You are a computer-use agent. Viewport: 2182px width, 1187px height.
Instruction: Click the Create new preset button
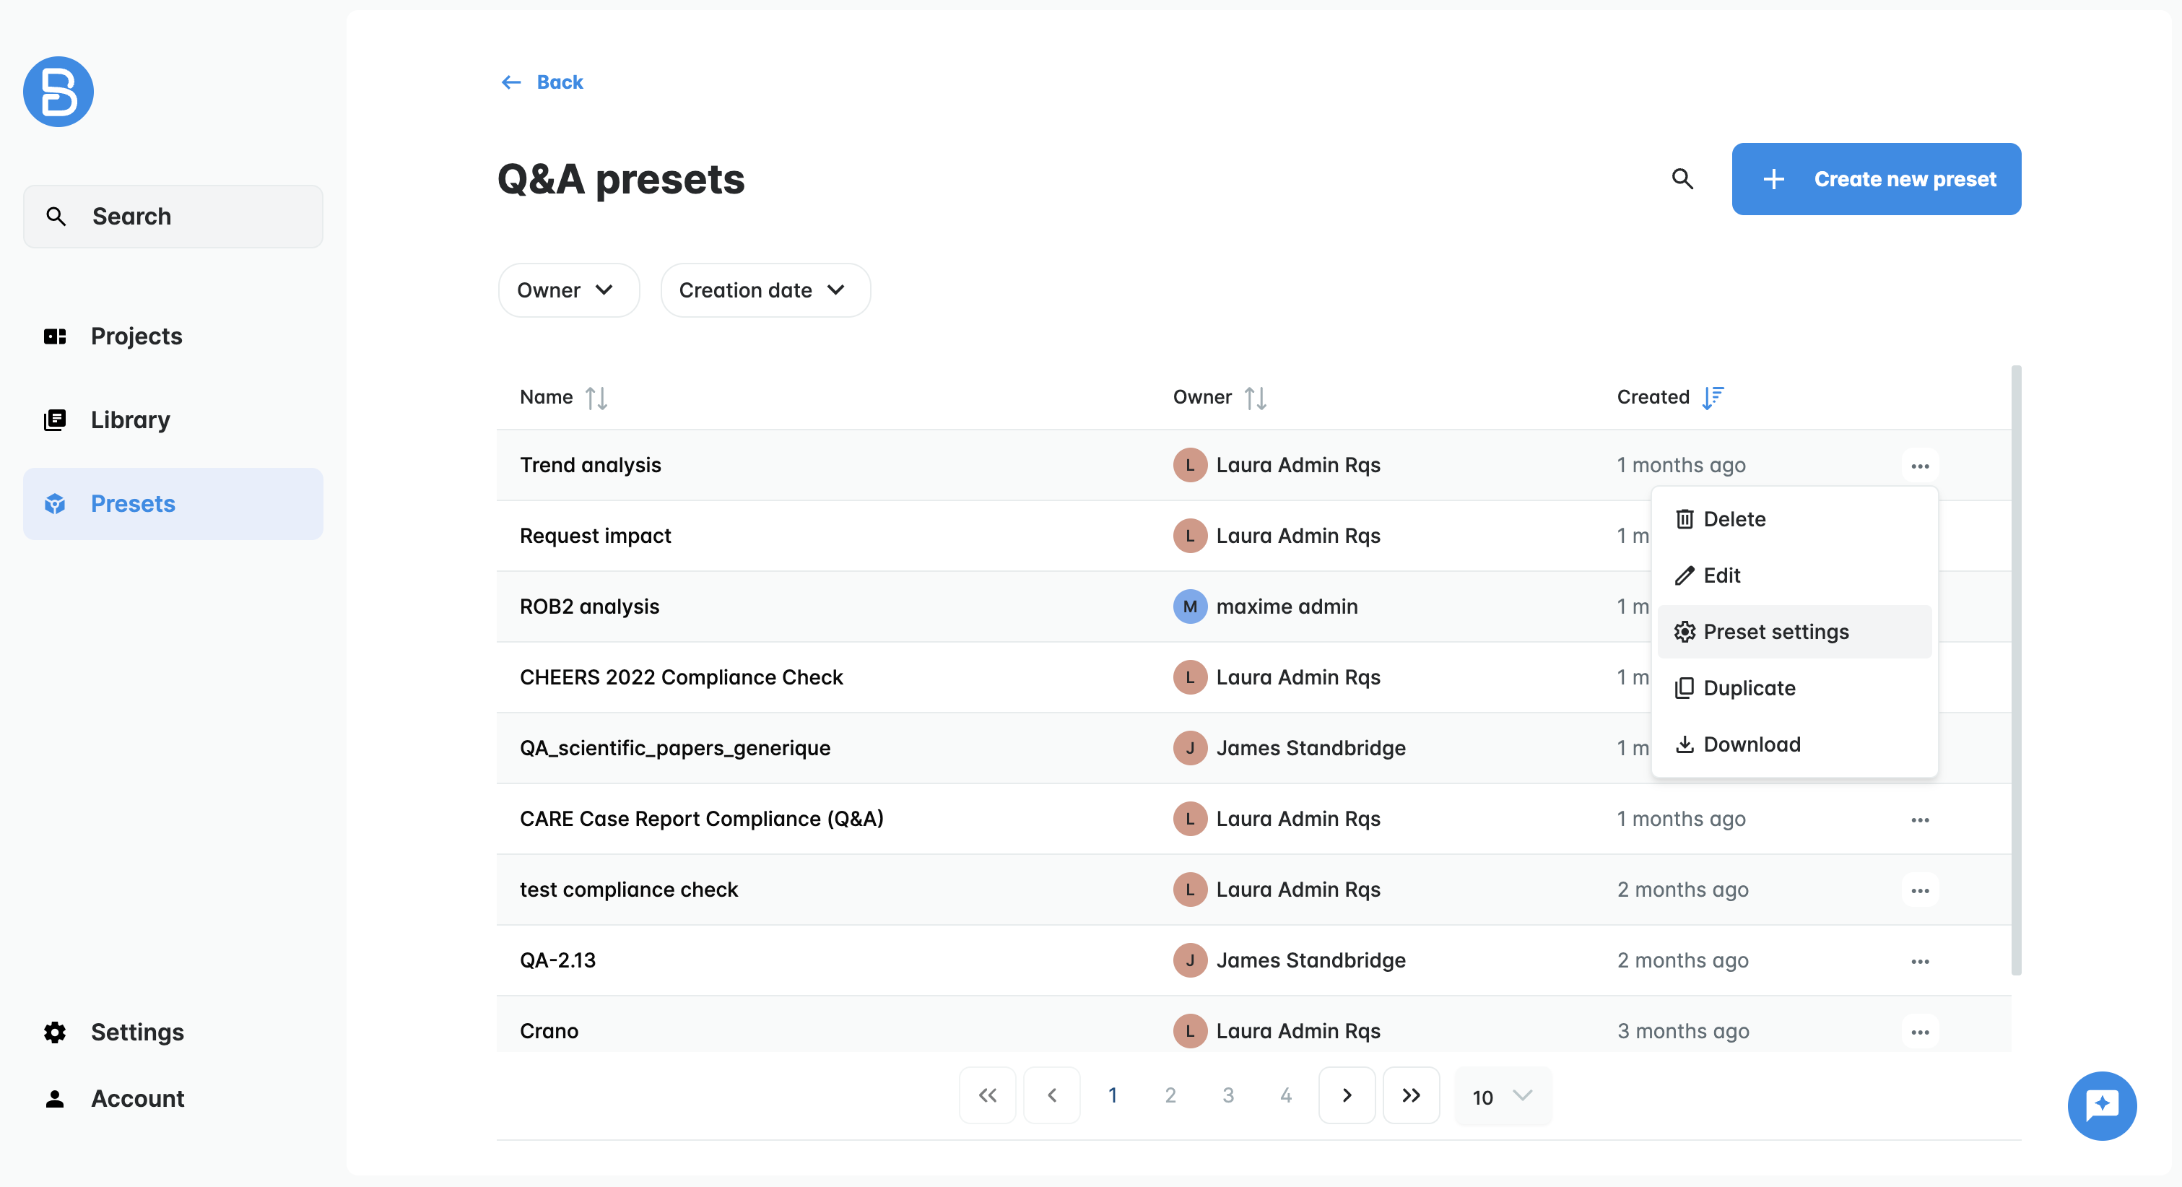pyautogui.click(x=1875, y=179)
